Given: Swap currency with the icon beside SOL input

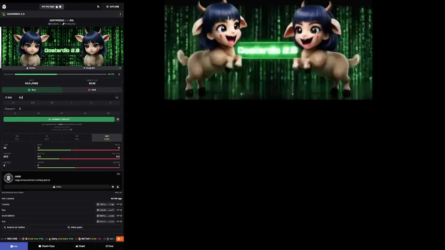Looking at the screenshot, I should [117, 98].
